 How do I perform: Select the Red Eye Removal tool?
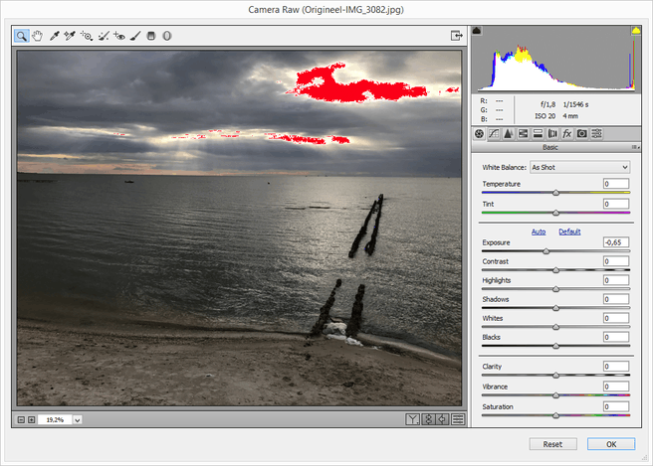coord(119,36)
